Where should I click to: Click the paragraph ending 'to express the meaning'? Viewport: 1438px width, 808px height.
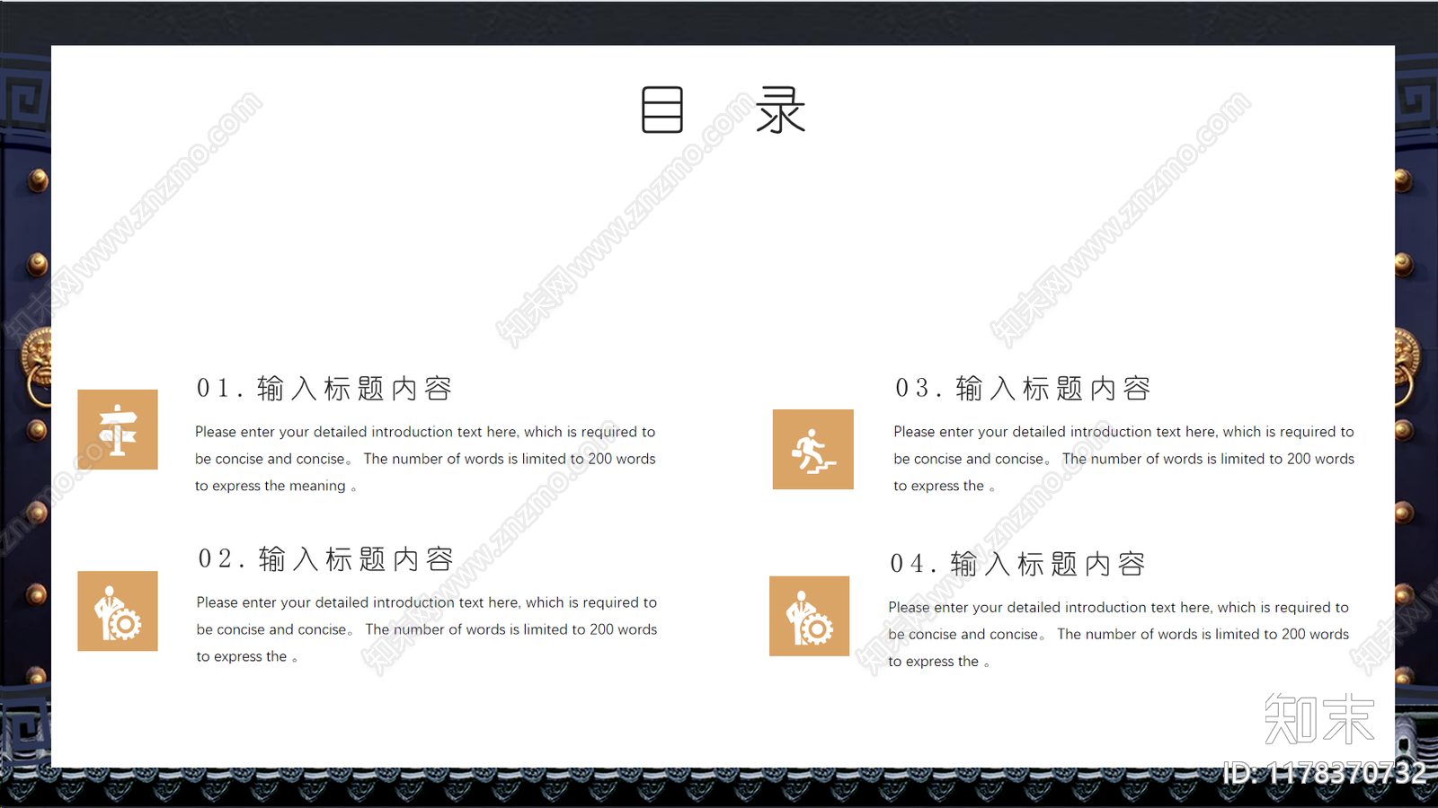click(425, 459)
